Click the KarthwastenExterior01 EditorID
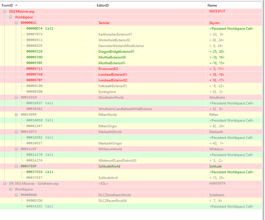The image size is (265, 220). [115, 34]
